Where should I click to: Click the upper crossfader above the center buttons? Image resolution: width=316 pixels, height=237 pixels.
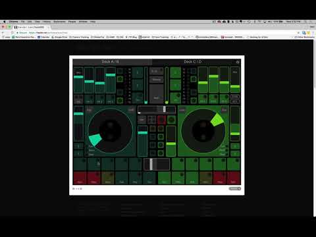(x=157, y=109)
